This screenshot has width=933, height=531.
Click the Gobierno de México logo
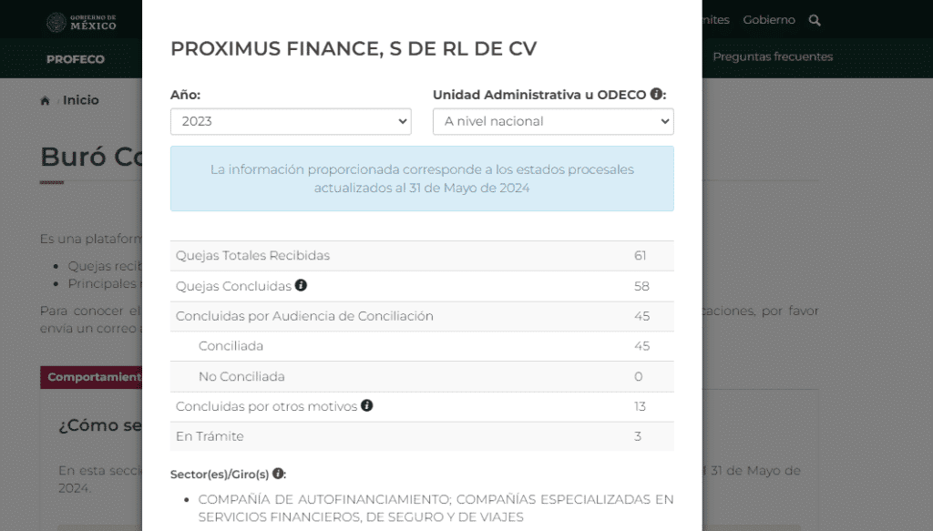coord(82,21)
